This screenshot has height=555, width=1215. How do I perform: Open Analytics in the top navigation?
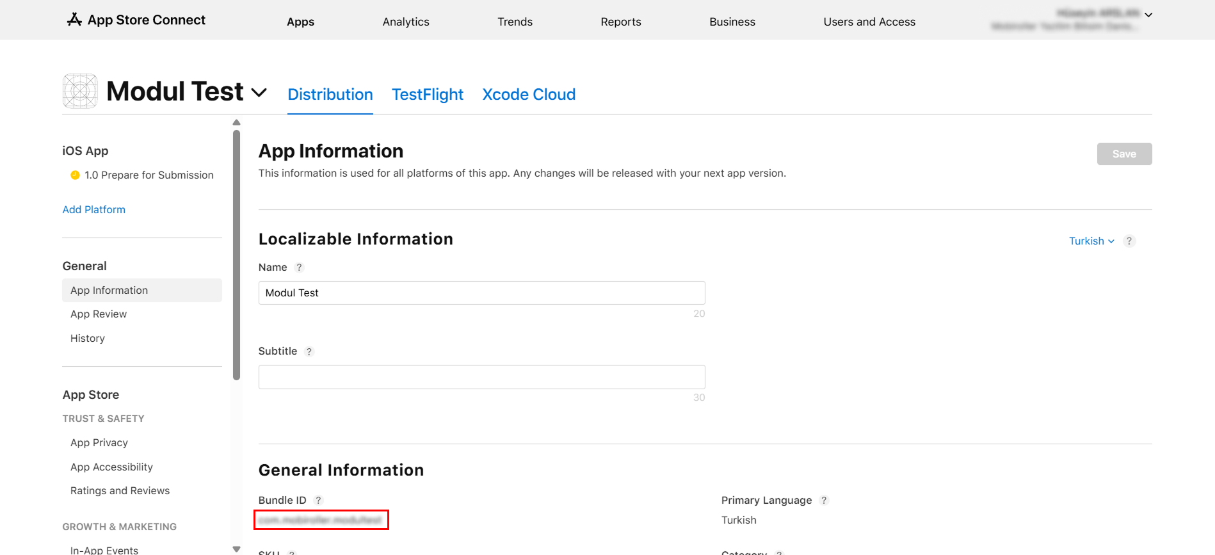coord(406,22)
